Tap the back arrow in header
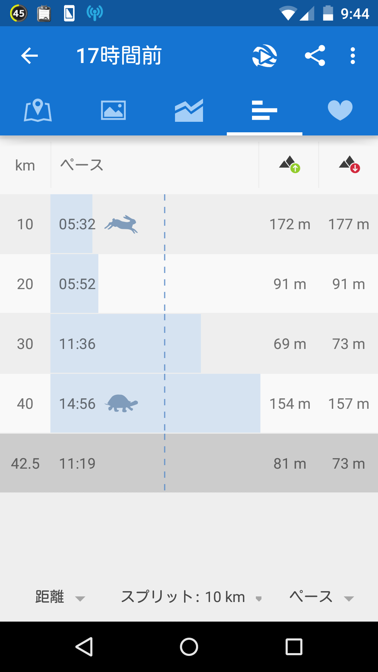The width and height of the screenshot is (378, 672). pyautogui.click(x=29, y=56)
